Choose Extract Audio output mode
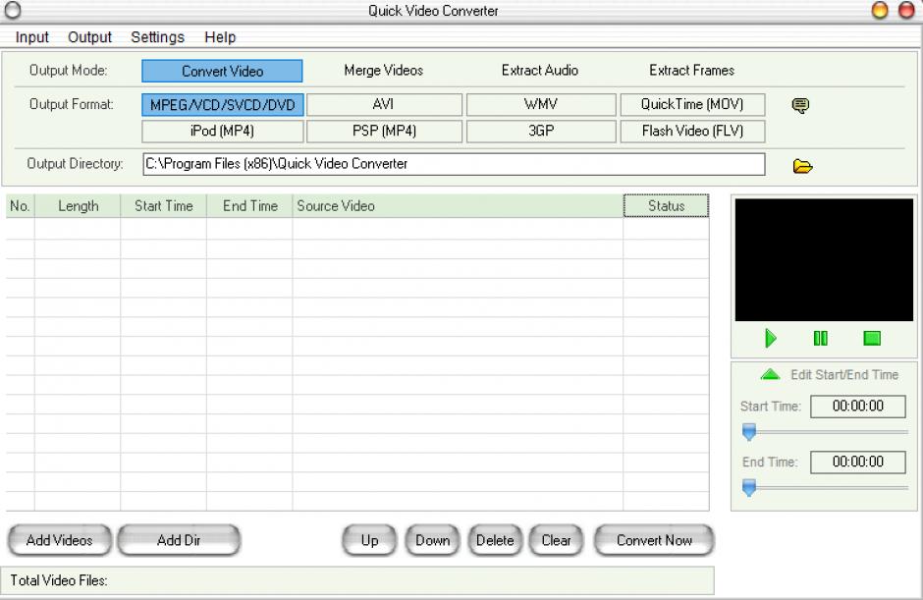Image resolution: width=923 pixels, height=600 pixels. [x=539, y=71]
